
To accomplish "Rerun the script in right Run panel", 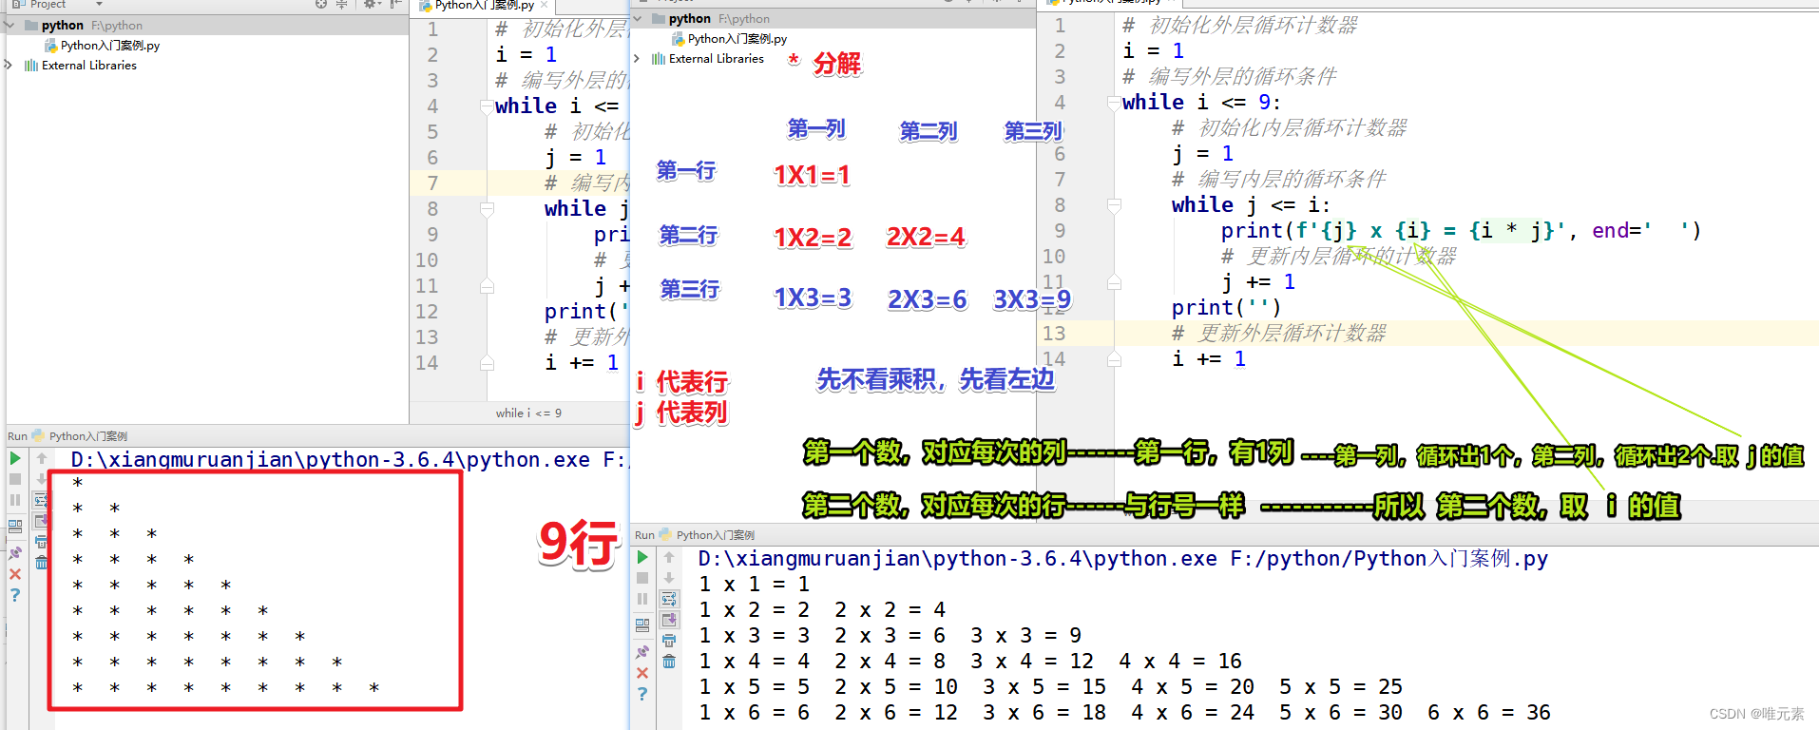I will point(642,557).
